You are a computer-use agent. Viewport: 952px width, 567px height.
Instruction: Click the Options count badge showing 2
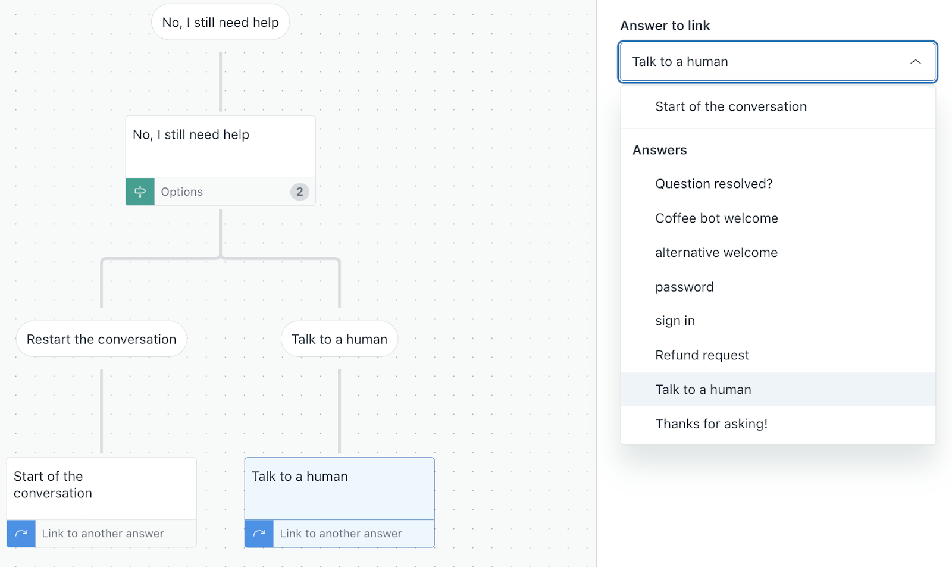299,192
